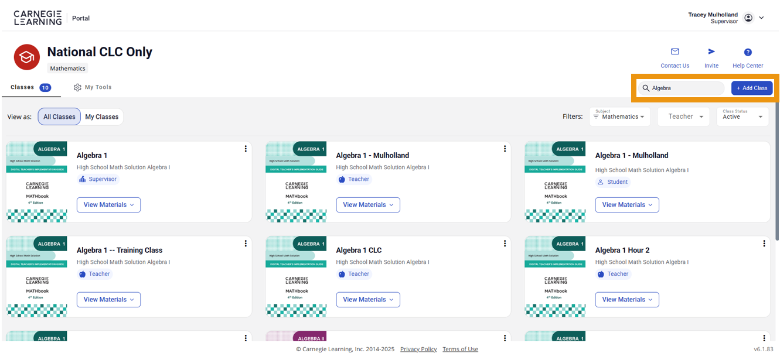Select the All Classes view toggle

pos(59,116)
